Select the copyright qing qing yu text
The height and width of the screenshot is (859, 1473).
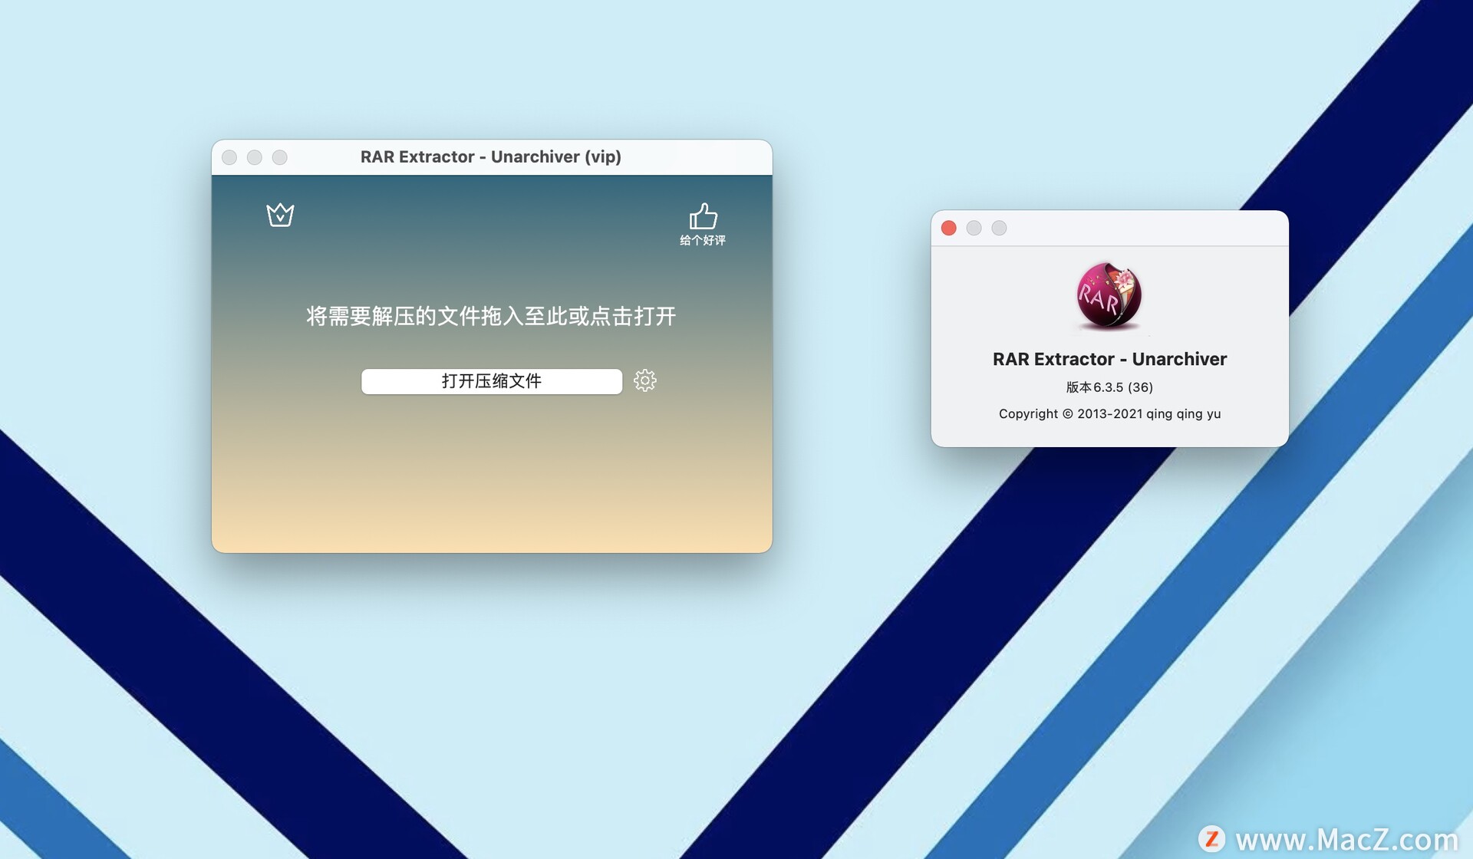pyautogui.click(x=1109, y=413)
